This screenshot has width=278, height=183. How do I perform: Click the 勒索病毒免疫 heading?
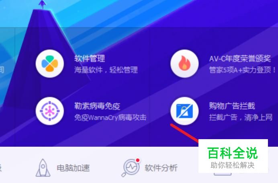coord(97,106)
